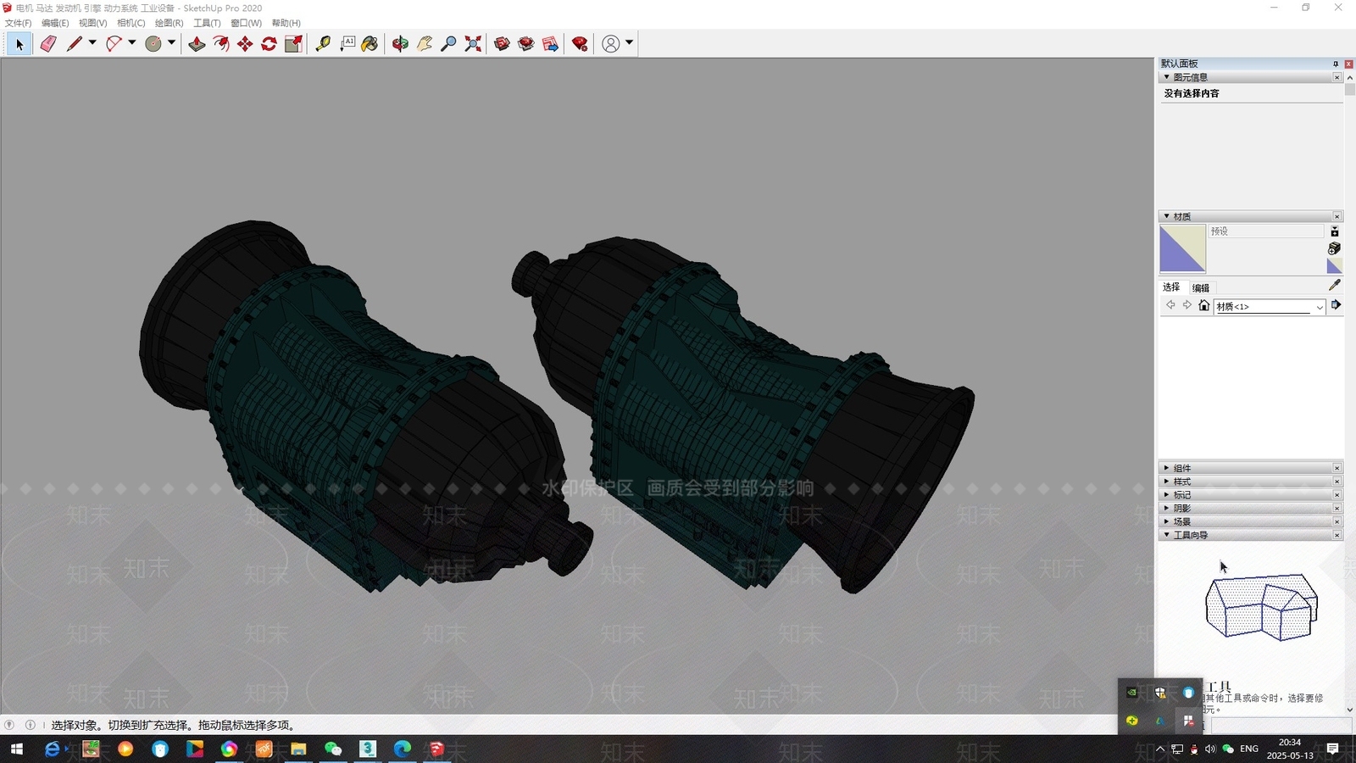Open the Windows Start menu
This screenshot has height=763, width=1356.
(16, 749)
